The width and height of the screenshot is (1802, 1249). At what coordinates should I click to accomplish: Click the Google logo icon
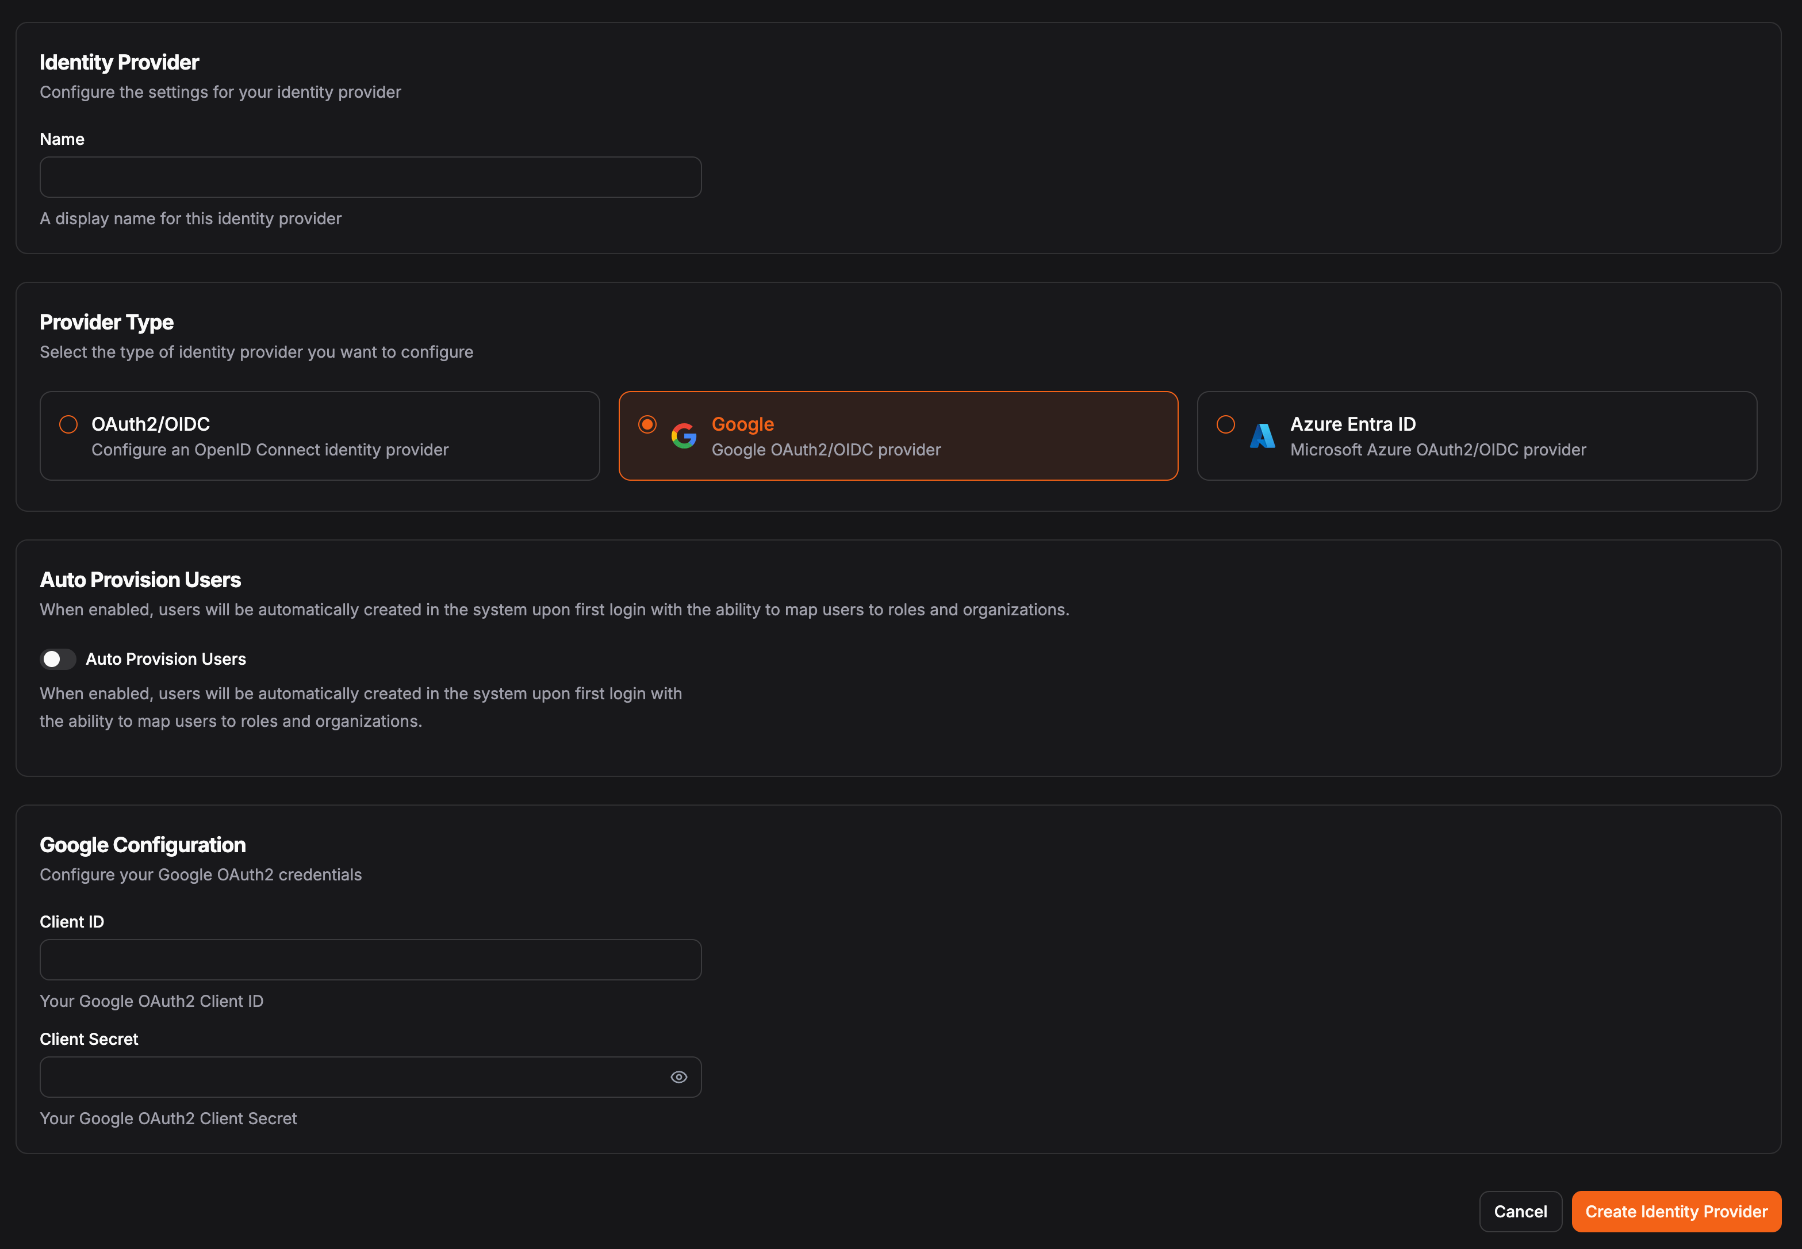pyautogui.click(x=683, y=436)
